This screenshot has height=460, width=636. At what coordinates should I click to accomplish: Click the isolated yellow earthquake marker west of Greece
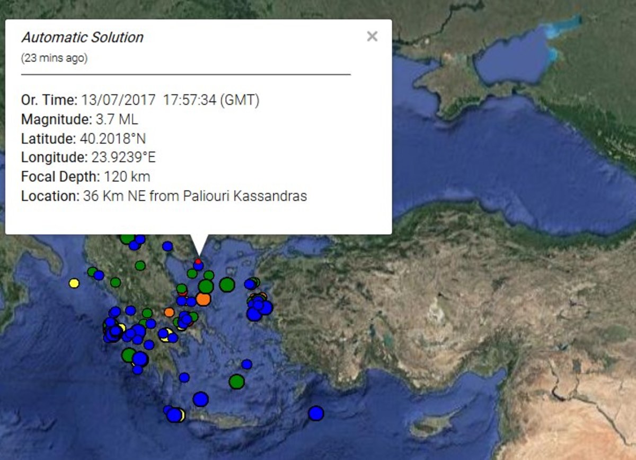pos(74,283)
